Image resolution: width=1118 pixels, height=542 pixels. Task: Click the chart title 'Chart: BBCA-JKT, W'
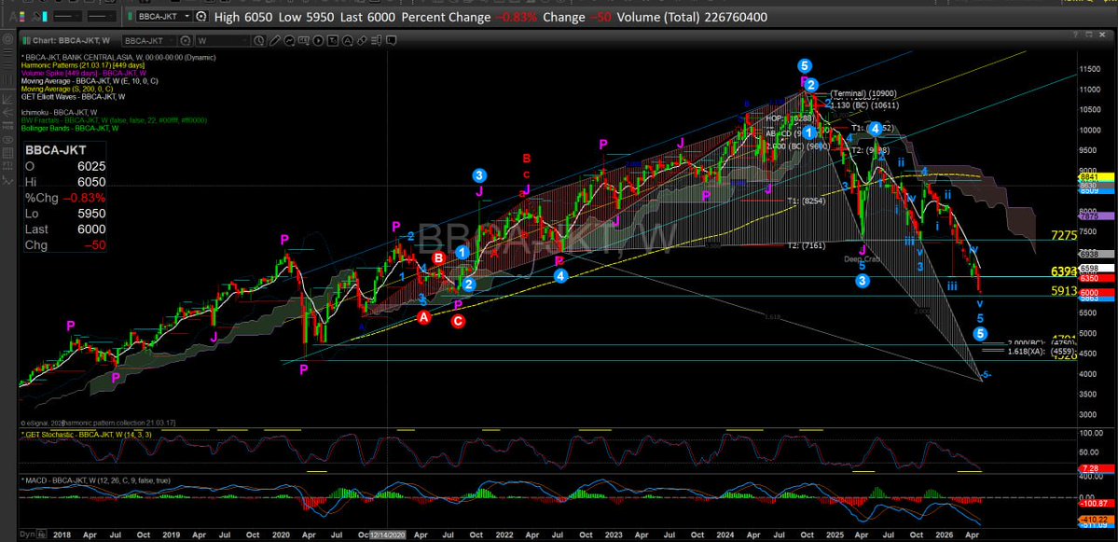click(70, 41)
